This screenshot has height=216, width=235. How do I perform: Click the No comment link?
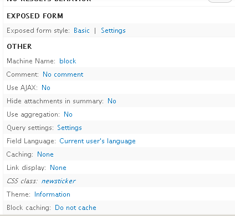tap(63, 74)
